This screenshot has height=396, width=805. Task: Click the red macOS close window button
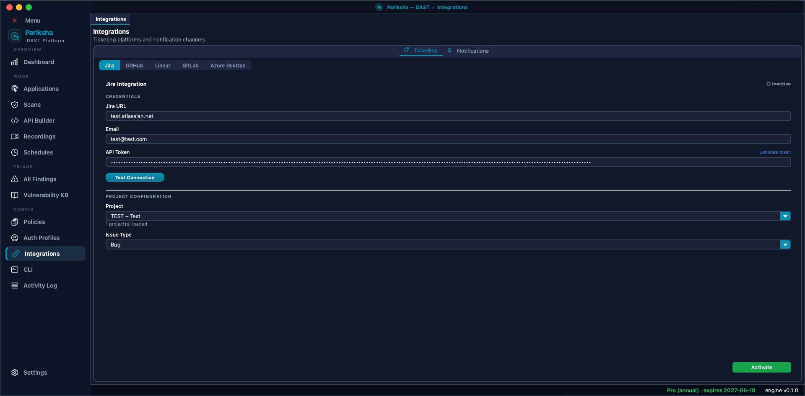(9, 7)
